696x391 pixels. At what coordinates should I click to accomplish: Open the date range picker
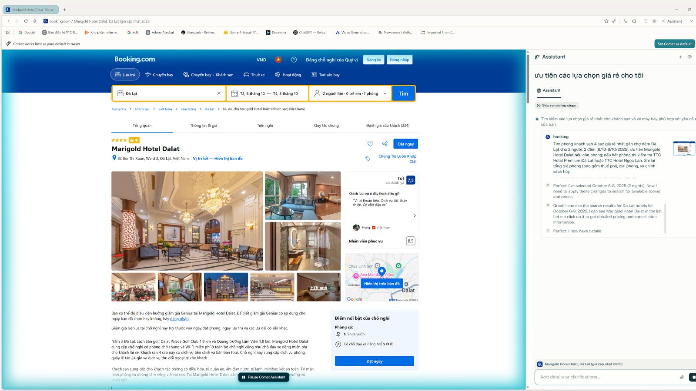pos(268,93)
